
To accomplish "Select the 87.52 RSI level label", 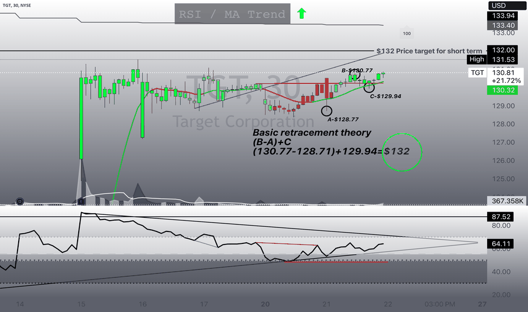I will [501, 217].
